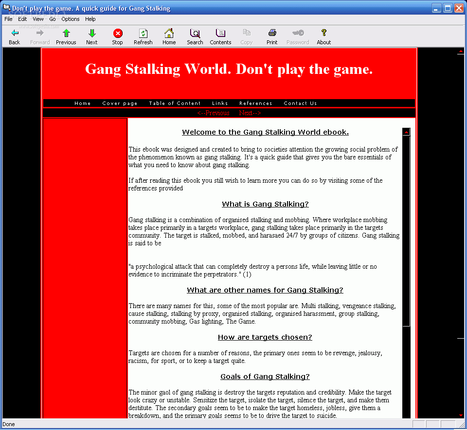Open About via the question mark icon
The height and width of the screenshot is (430, 467).
(x=324, y=33)
